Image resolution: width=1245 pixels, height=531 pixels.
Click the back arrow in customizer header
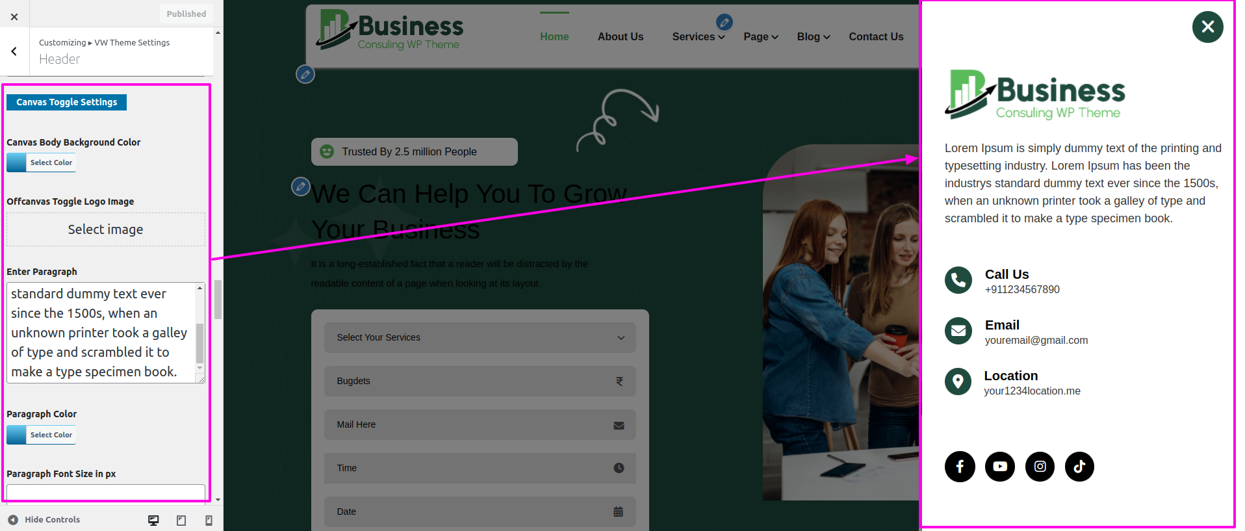[14, 51]
